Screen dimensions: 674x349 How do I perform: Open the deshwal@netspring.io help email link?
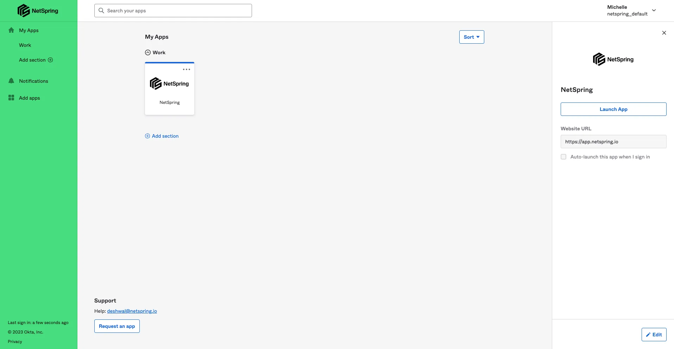pyautogui.click(x=132, y=311)
